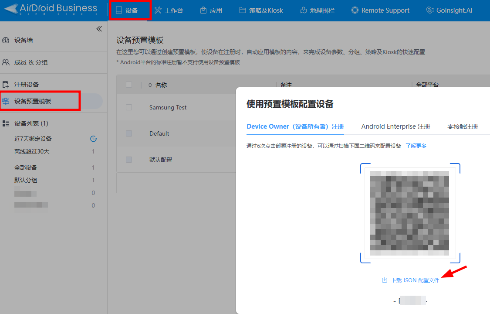Click the 全部平台 column filter
Viewport: 490px width, 314px height.
click(427, 85)
